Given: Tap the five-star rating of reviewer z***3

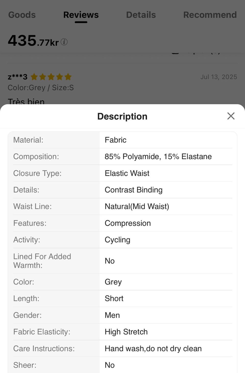Looking at the screenshot, I should 51,77.
